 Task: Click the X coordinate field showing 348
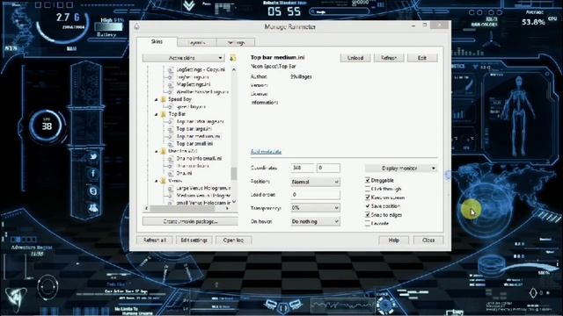point(302,168)
